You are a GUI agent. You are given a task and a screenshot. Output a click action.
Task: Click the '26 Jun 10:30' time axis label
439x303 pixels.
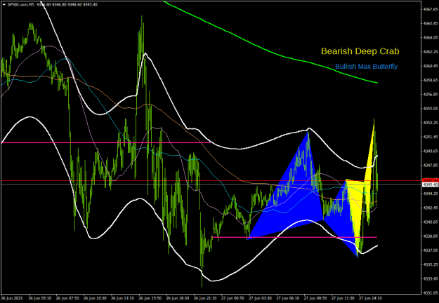pos(95,298)
